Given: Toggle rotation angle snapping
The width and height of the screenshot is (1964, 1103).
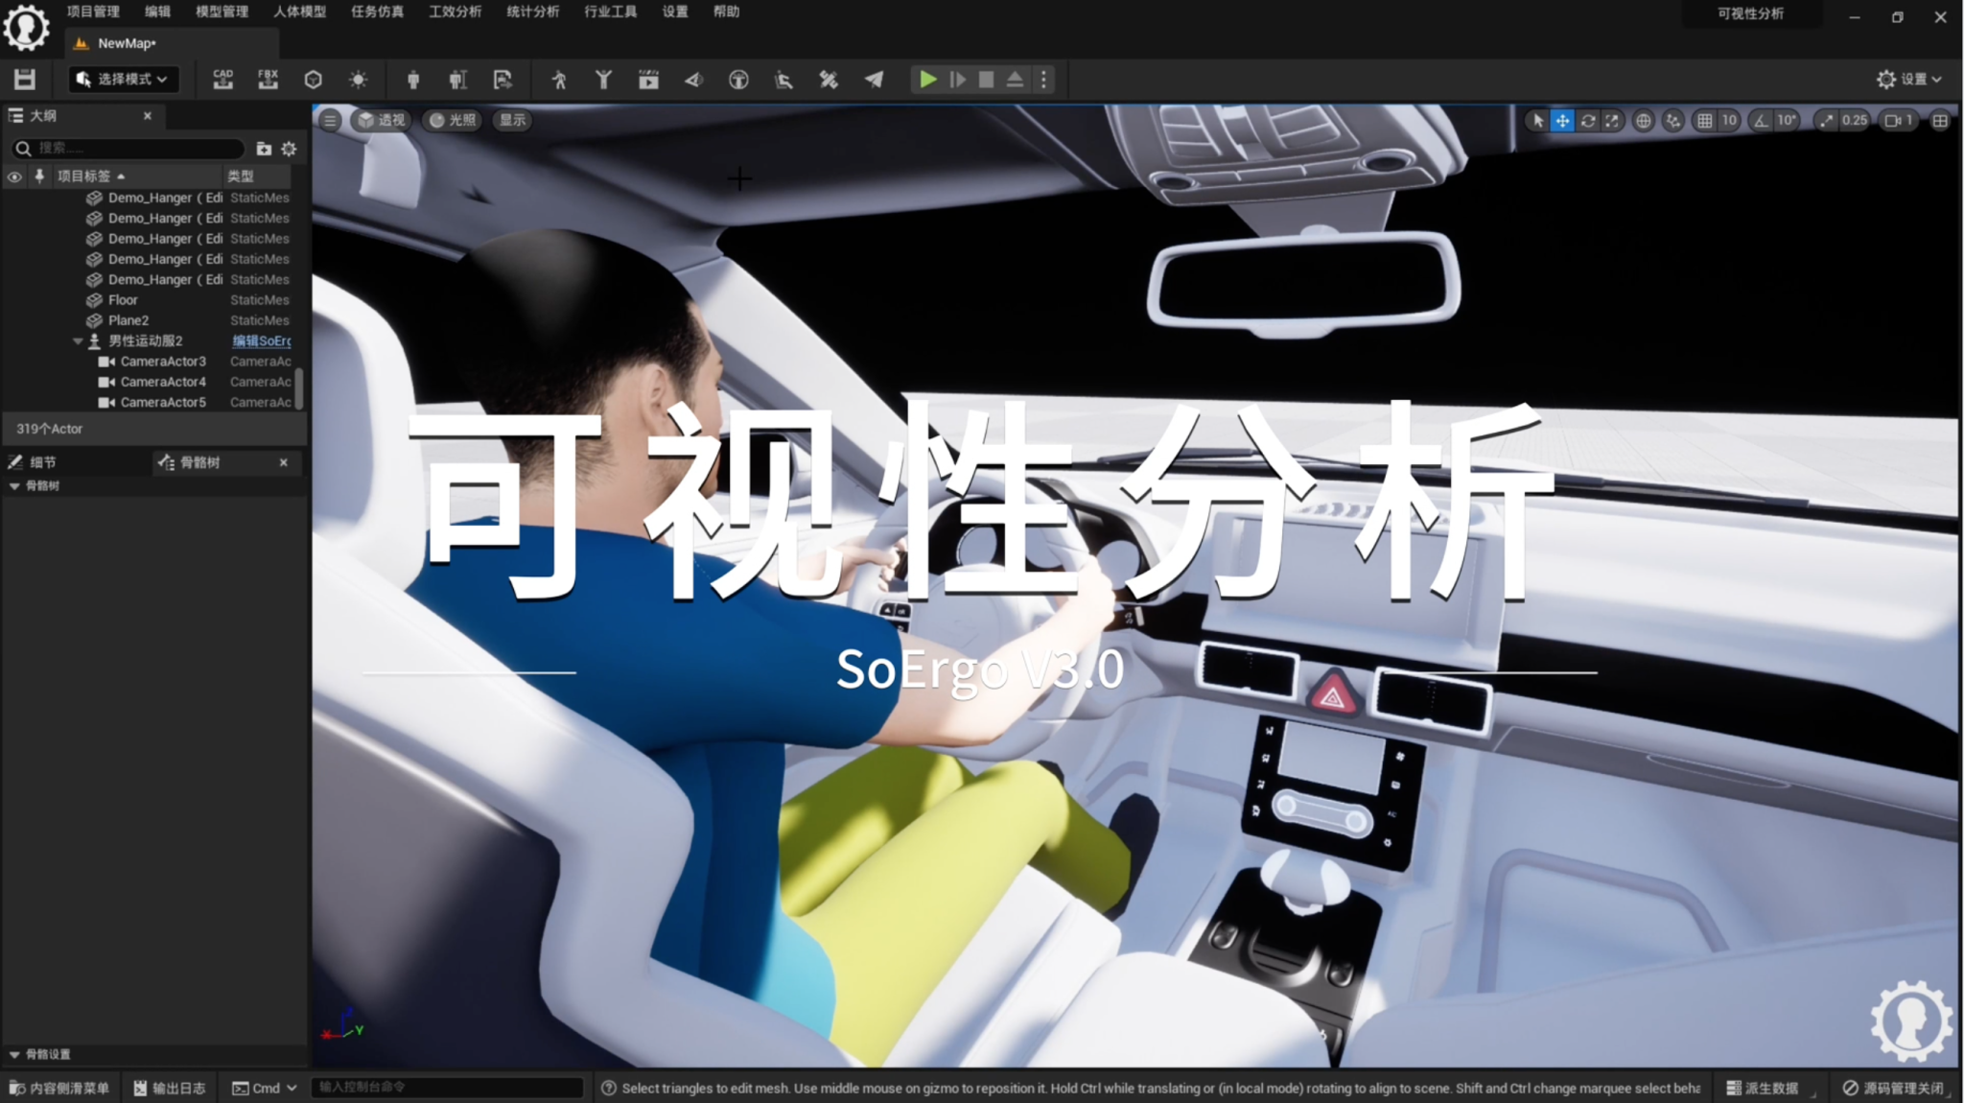Looking at the screenshot, I should pos(1762,120).
